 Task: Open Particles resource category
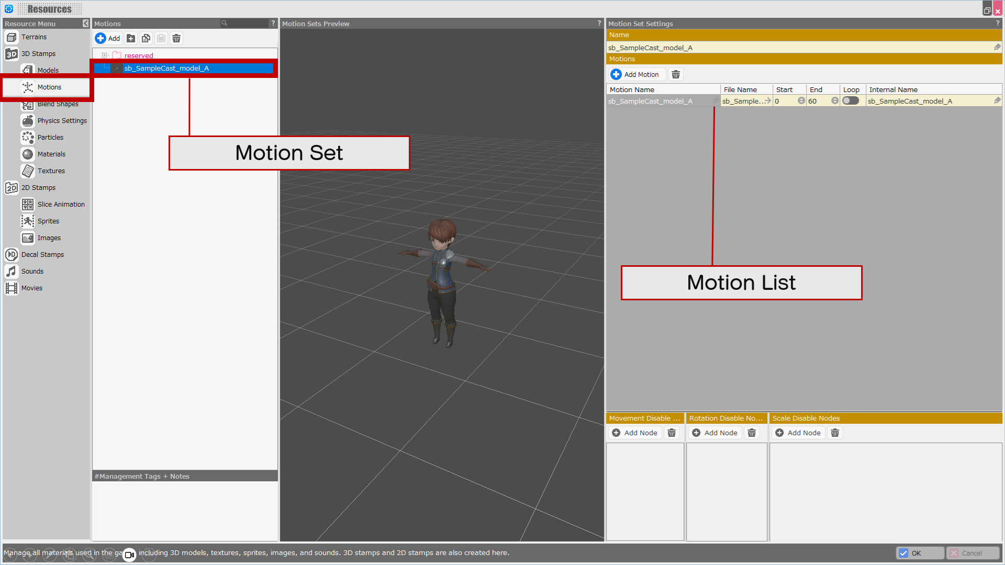(x=50, y=138)
